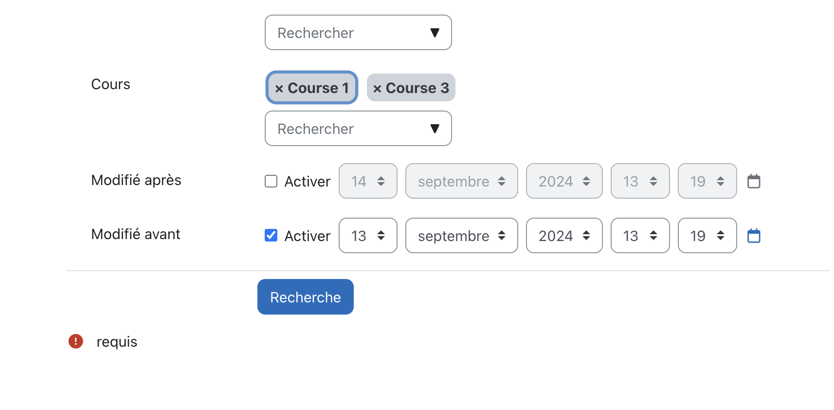Click the red required-field warning icon
834x410 pixels.
[x=76, y=341]
